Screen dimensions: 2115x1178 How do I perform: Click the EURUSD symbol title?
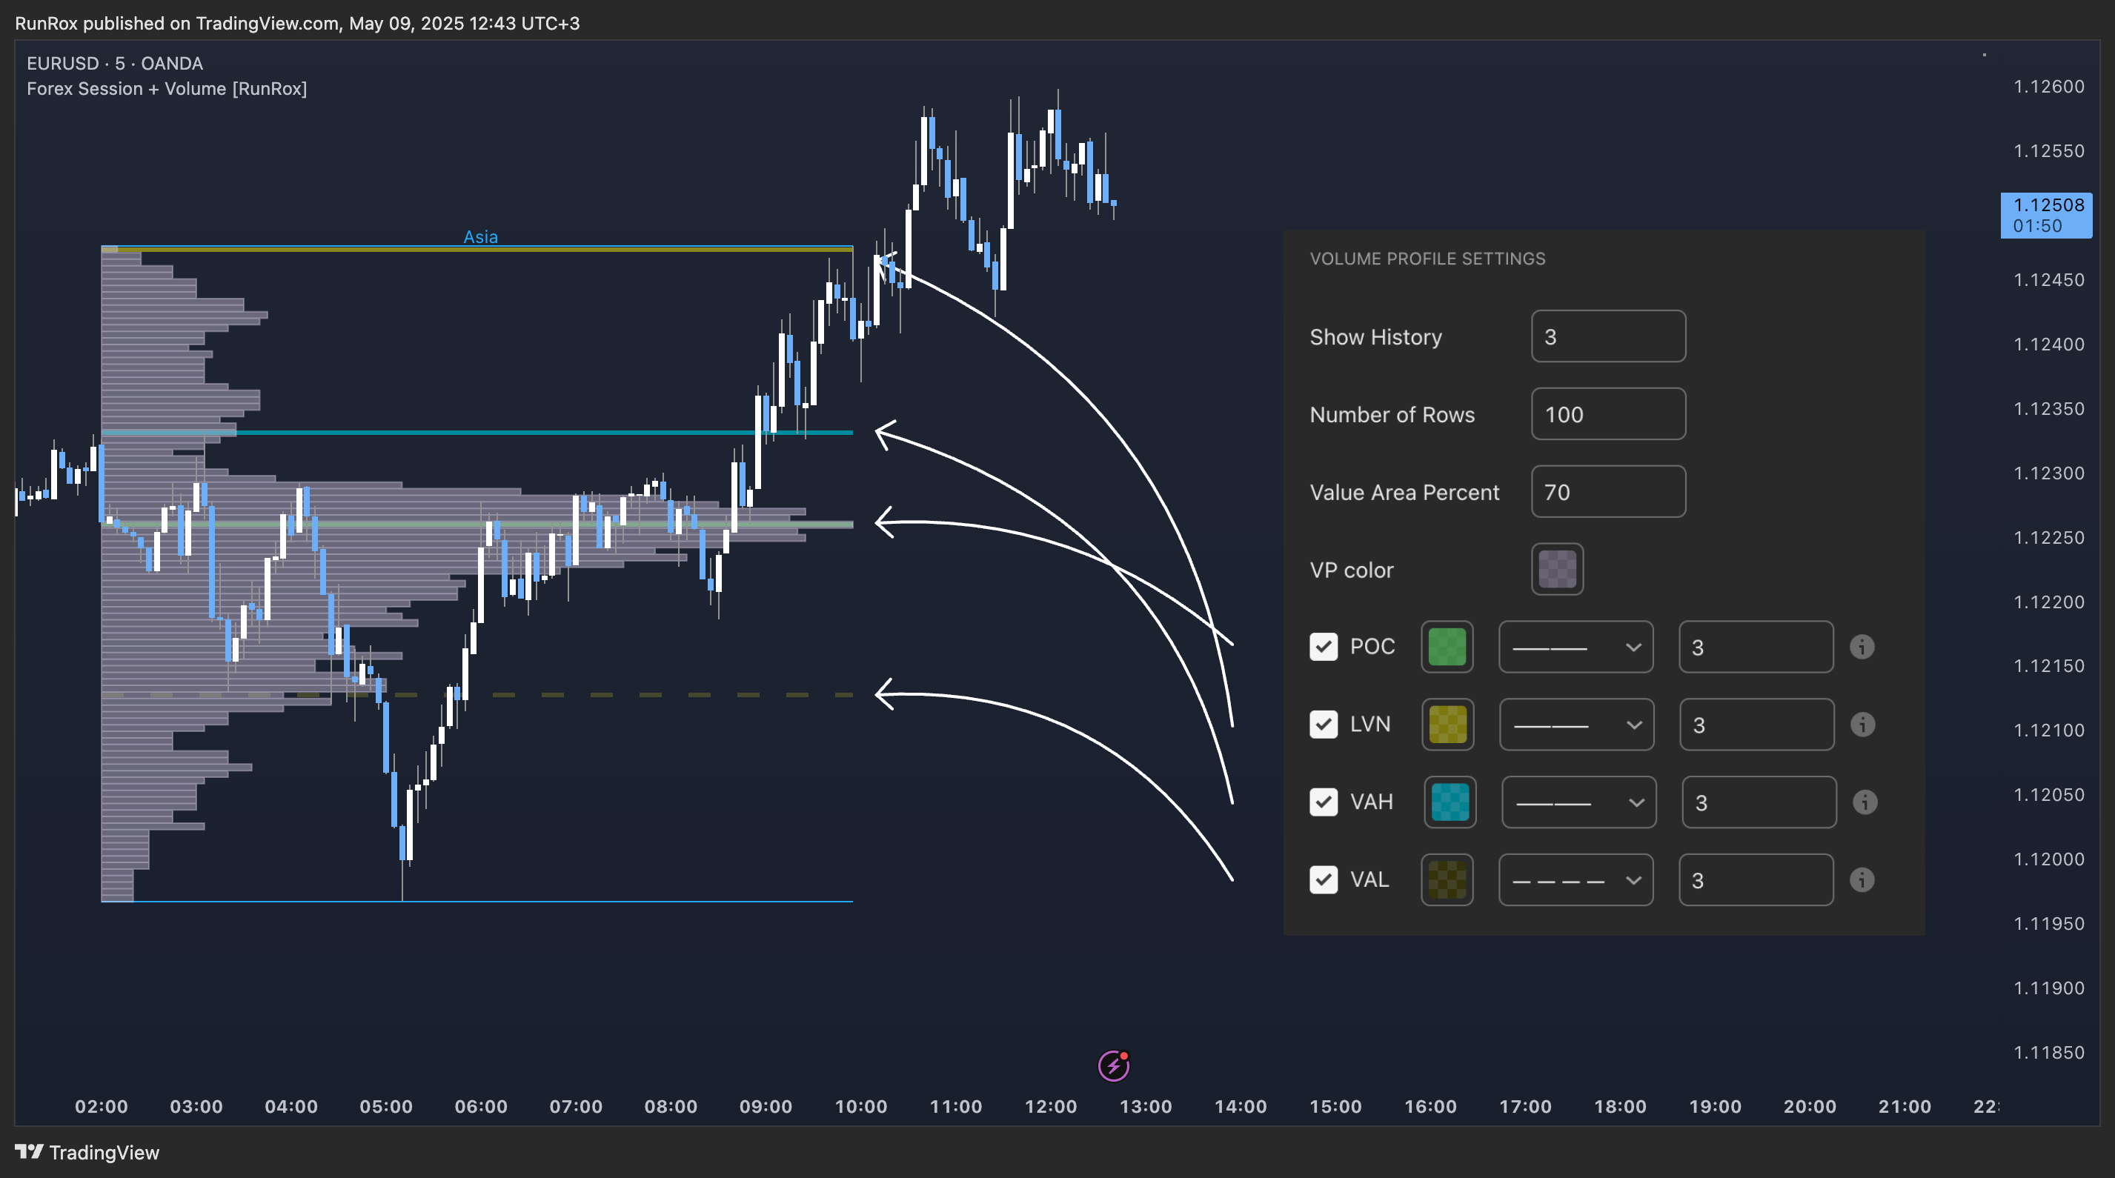tap(62, 63)
